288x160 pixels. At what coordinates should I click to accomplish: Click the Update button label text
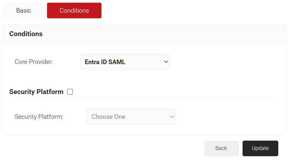pyautogui.click(x=260, y=148)
